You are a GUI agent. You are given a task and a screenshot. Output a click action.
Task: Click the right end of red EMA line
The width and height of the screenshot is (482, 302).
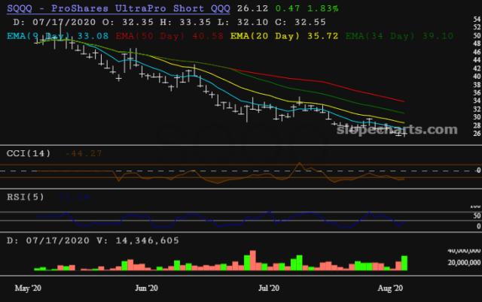(x=404, y=101)
